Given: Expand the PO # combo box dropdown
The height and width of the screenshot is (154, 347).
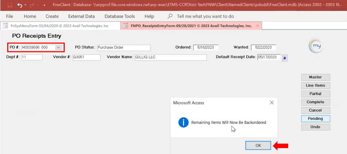Looking at the screenshot, I should pyautogui.click(x=58, y=47).
